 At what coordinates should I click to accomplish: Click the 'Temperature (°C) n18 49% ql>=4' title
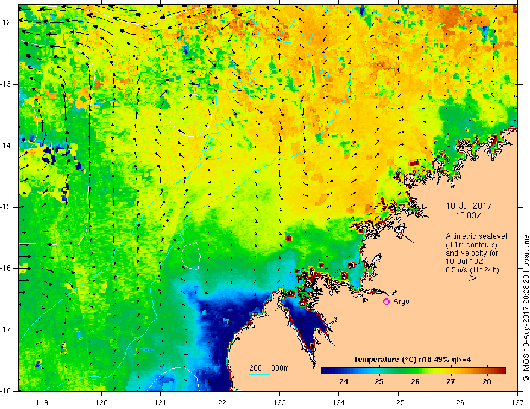click(x=412, y=360)
